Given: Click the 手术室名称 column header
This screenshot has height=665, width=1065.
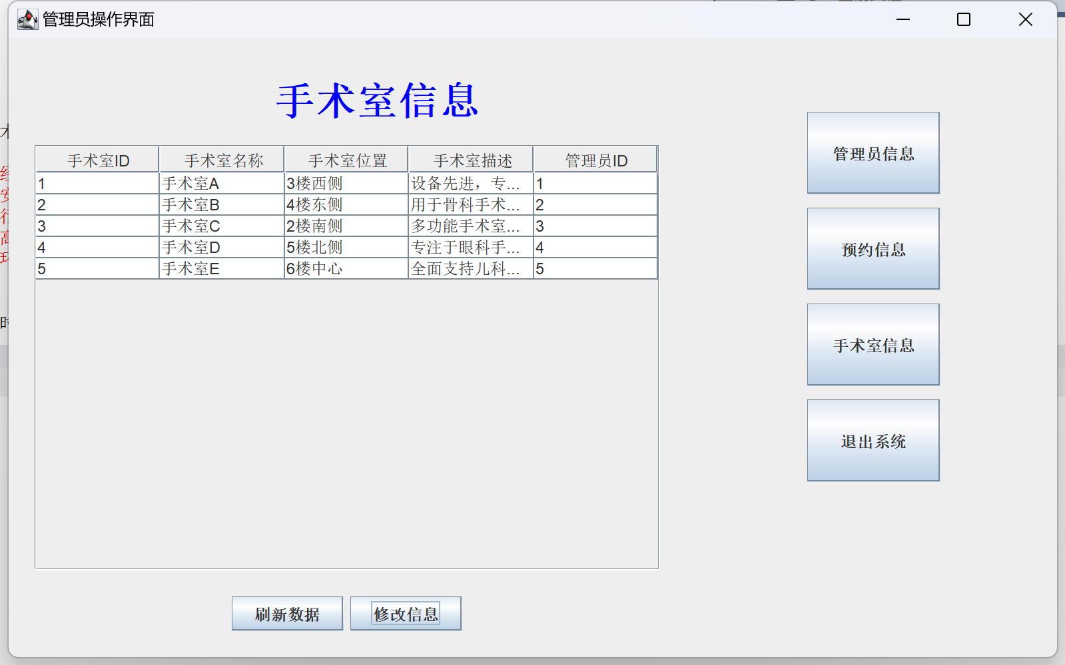Looking at the screenshot, I should pos(222,160).
